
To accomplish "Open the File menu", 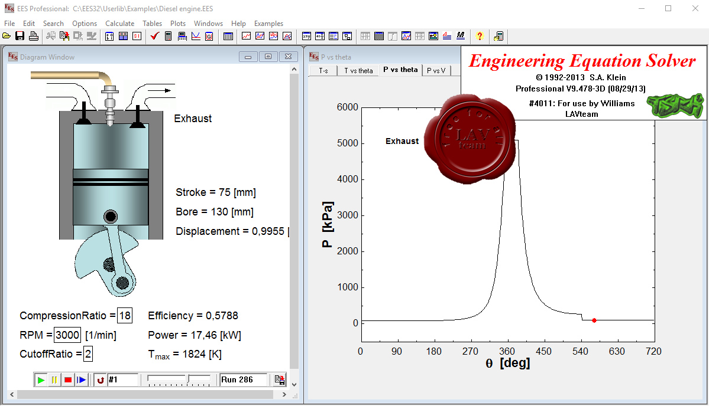I will 9,24.
